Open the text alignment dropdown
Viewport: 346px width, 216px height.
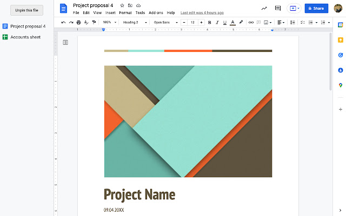(281, 22)
